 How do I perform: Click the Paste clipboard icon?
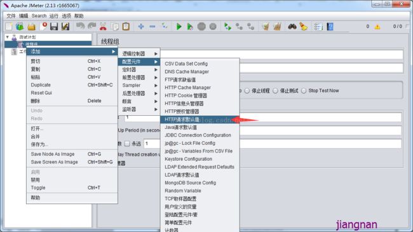(126, 27)
